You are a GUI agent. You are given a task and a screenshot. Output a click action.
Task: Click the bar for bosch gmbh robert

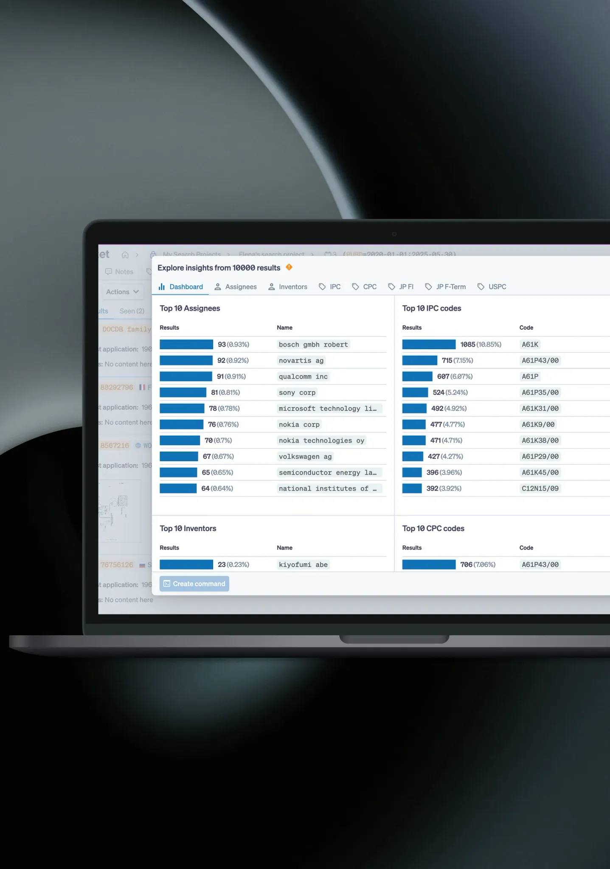coord(186,345)
